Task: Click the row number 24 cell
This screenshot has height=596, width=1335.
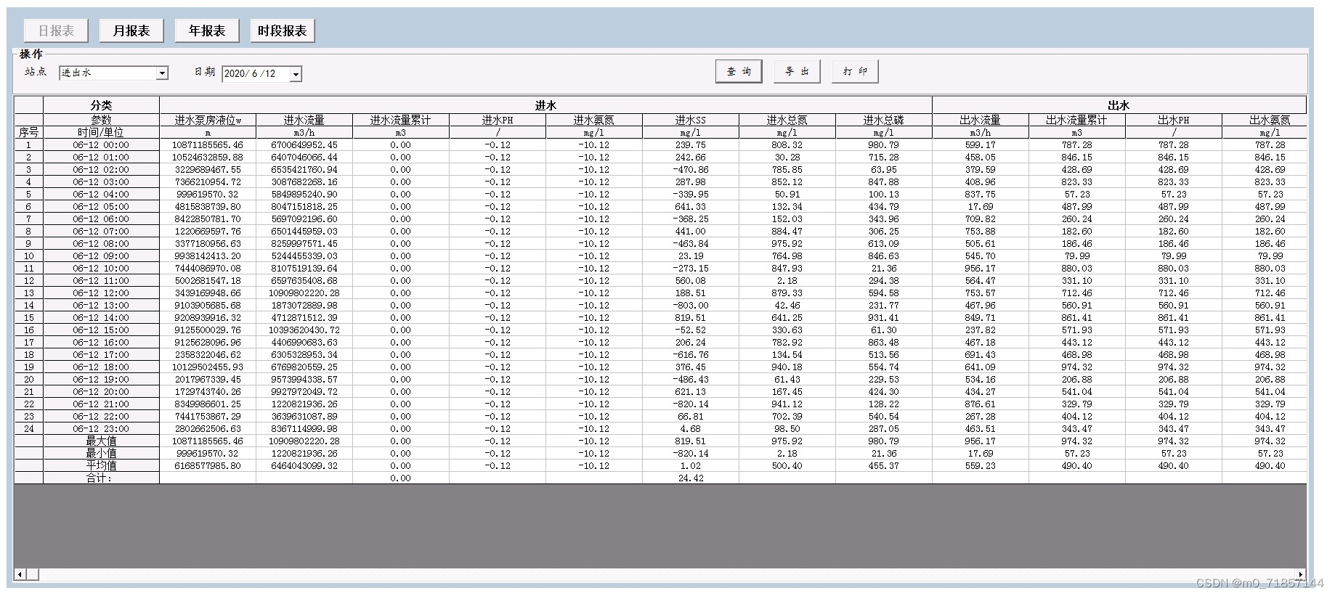Action: click(28, 428)
